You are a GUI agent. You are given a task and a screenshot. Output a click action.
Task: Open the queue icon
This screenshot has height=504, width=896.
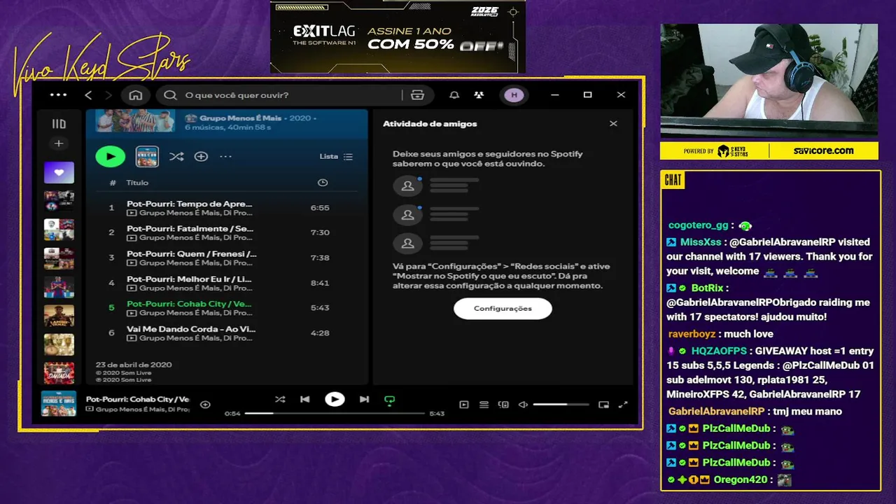tap(484, 405)
